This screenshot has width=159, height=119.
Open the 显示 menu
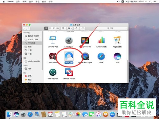pyautogui.click(x=31, y=2)
